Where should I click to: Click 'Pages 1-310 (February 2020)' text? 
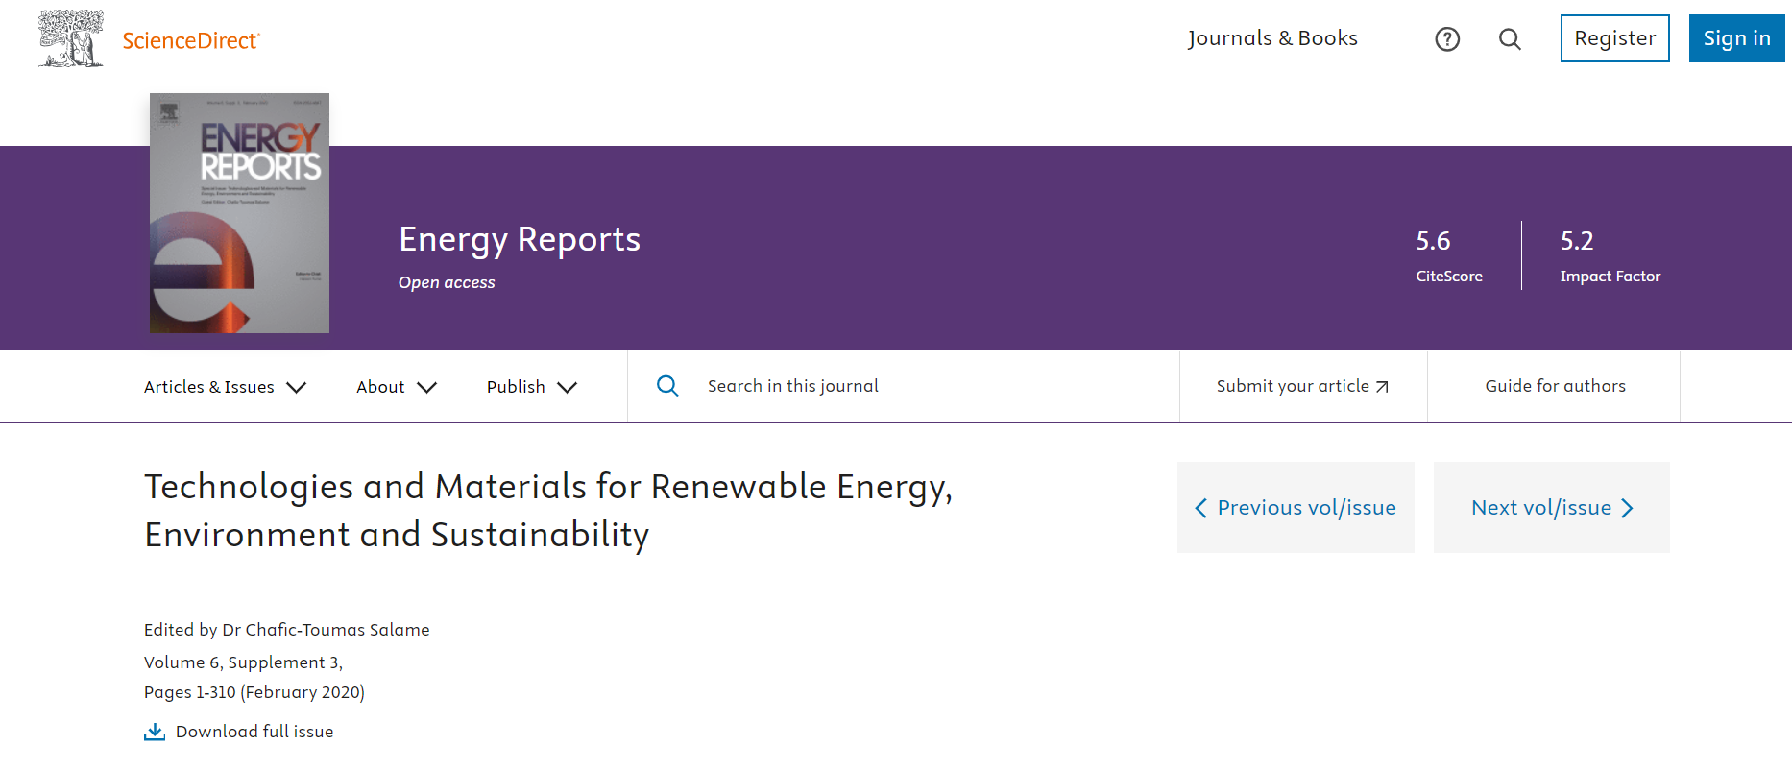(x=254, y=692)
